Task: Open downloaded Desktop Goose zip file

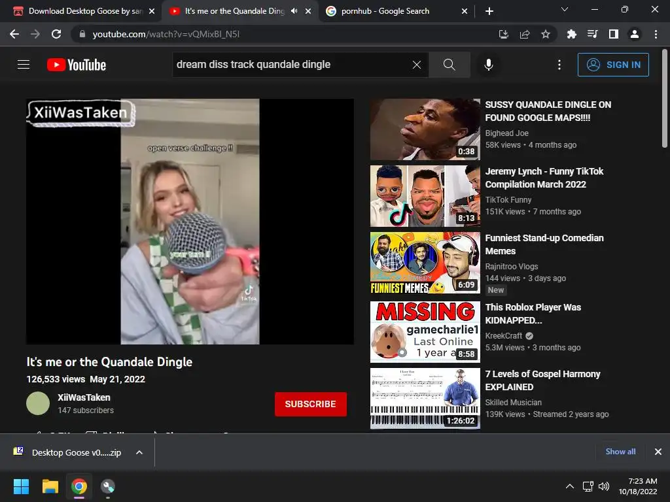Action: pos(68,452)
